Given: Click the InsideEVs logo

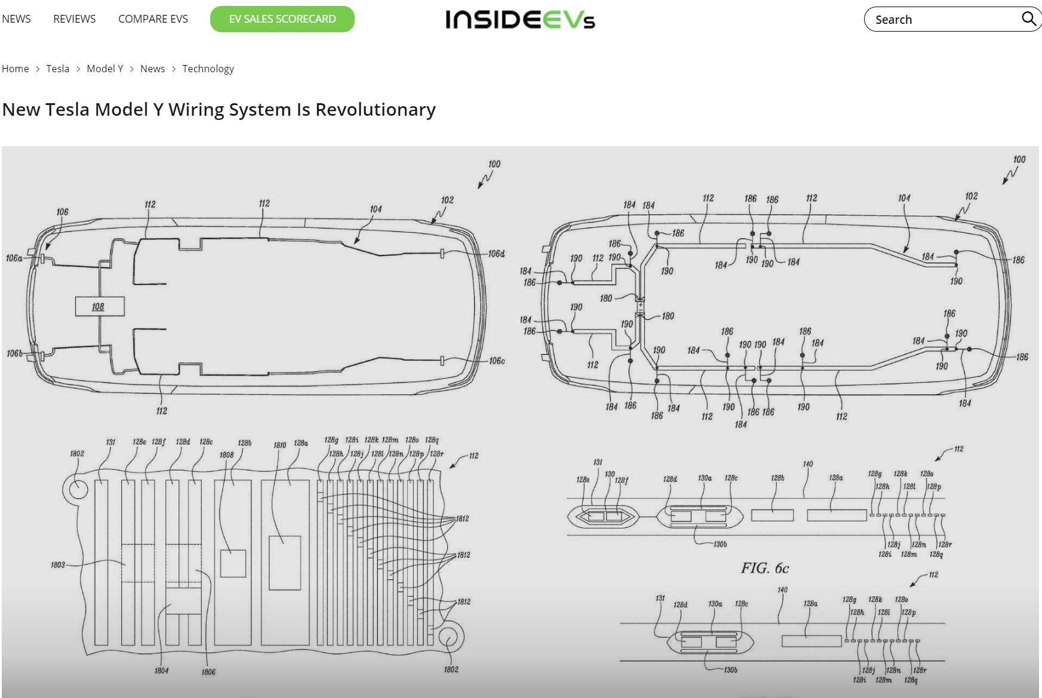Looking at the screenshot, I should (x=520, y=20).
